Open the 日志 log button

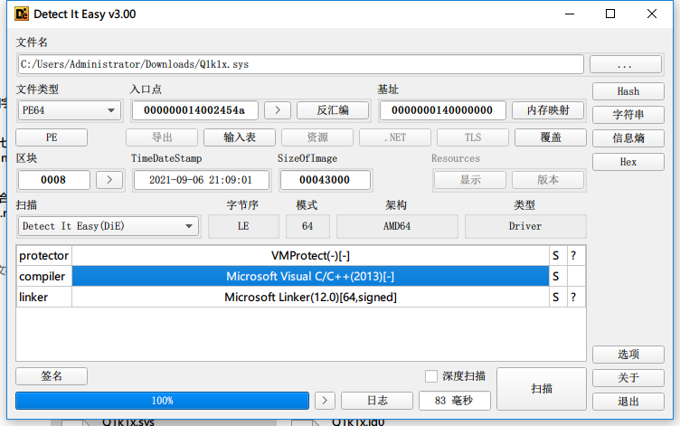point(377,401)
